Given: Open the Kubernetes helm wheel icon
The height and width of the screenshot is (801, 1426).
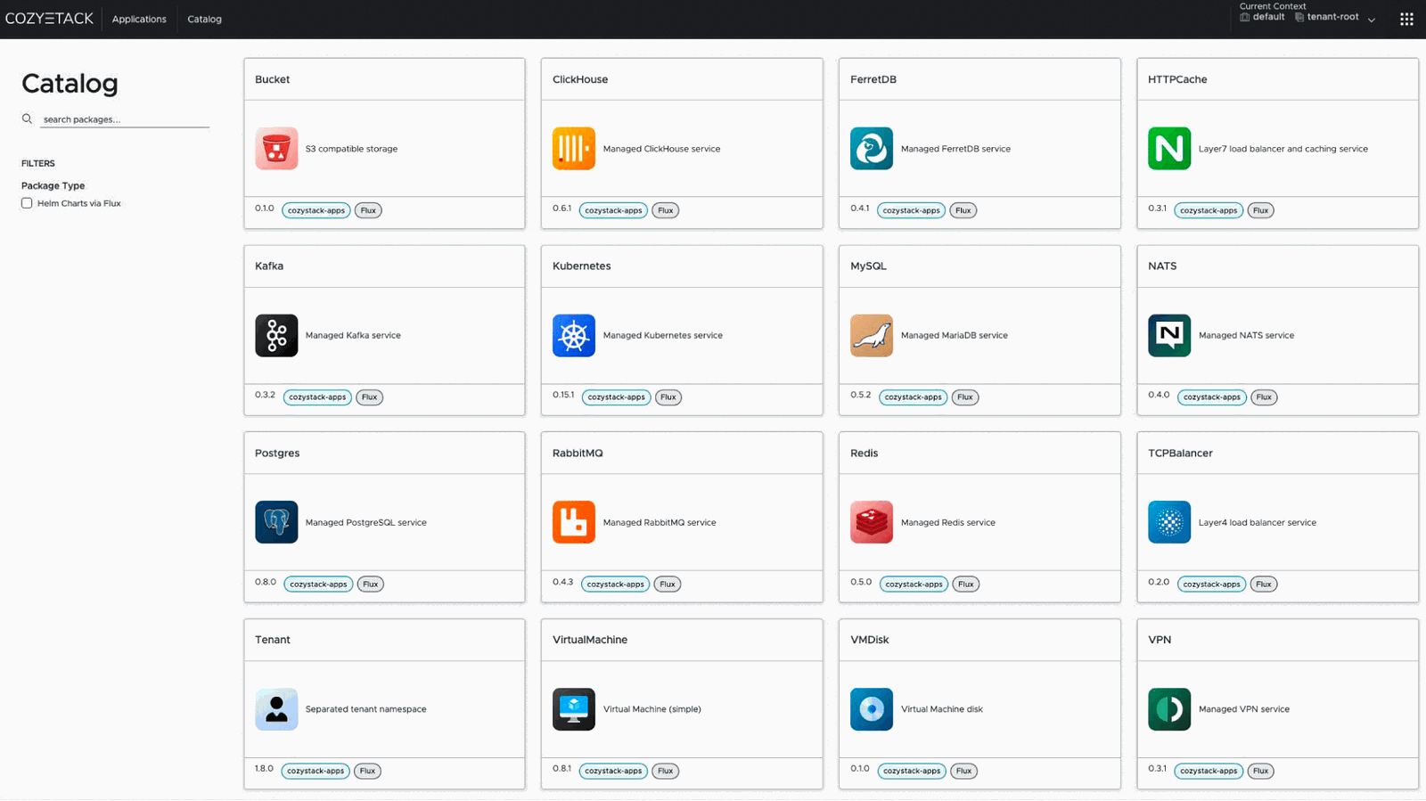Looking at the screenshot, I should pos(574,336).
